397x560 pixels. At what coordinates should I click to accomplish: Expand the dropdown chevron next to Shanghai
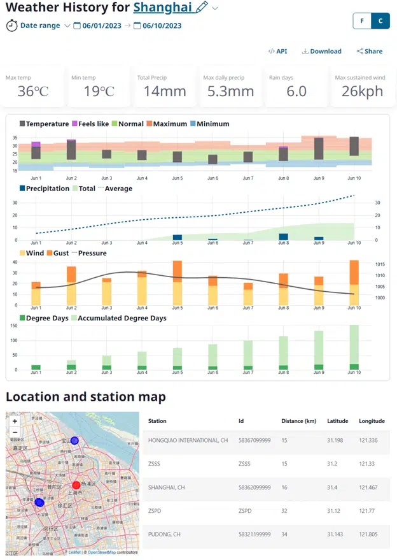(x=215, y=8)
